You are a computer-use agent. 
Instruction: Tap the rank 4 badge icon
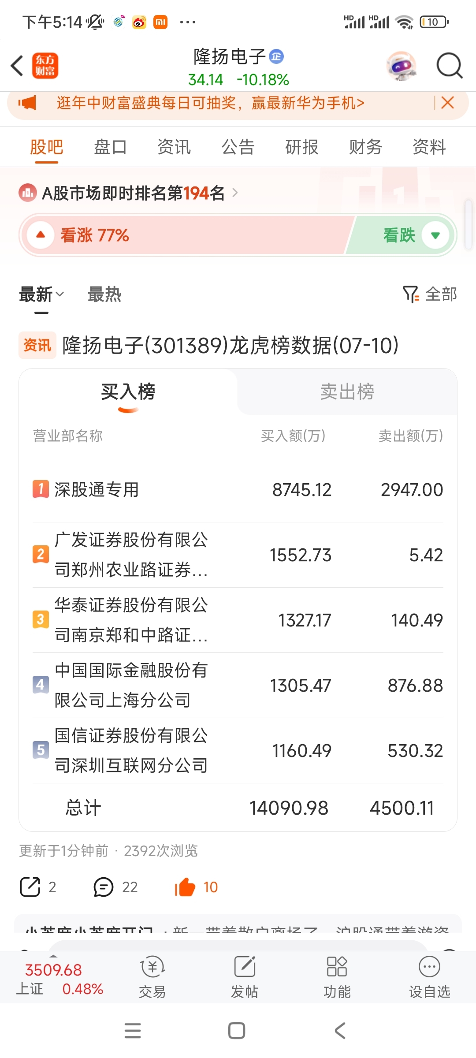coord(41,685)
